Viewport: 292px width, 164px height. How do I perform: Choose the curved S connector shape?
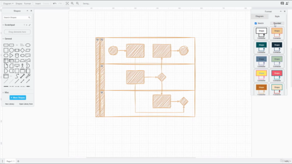point(17,76)
